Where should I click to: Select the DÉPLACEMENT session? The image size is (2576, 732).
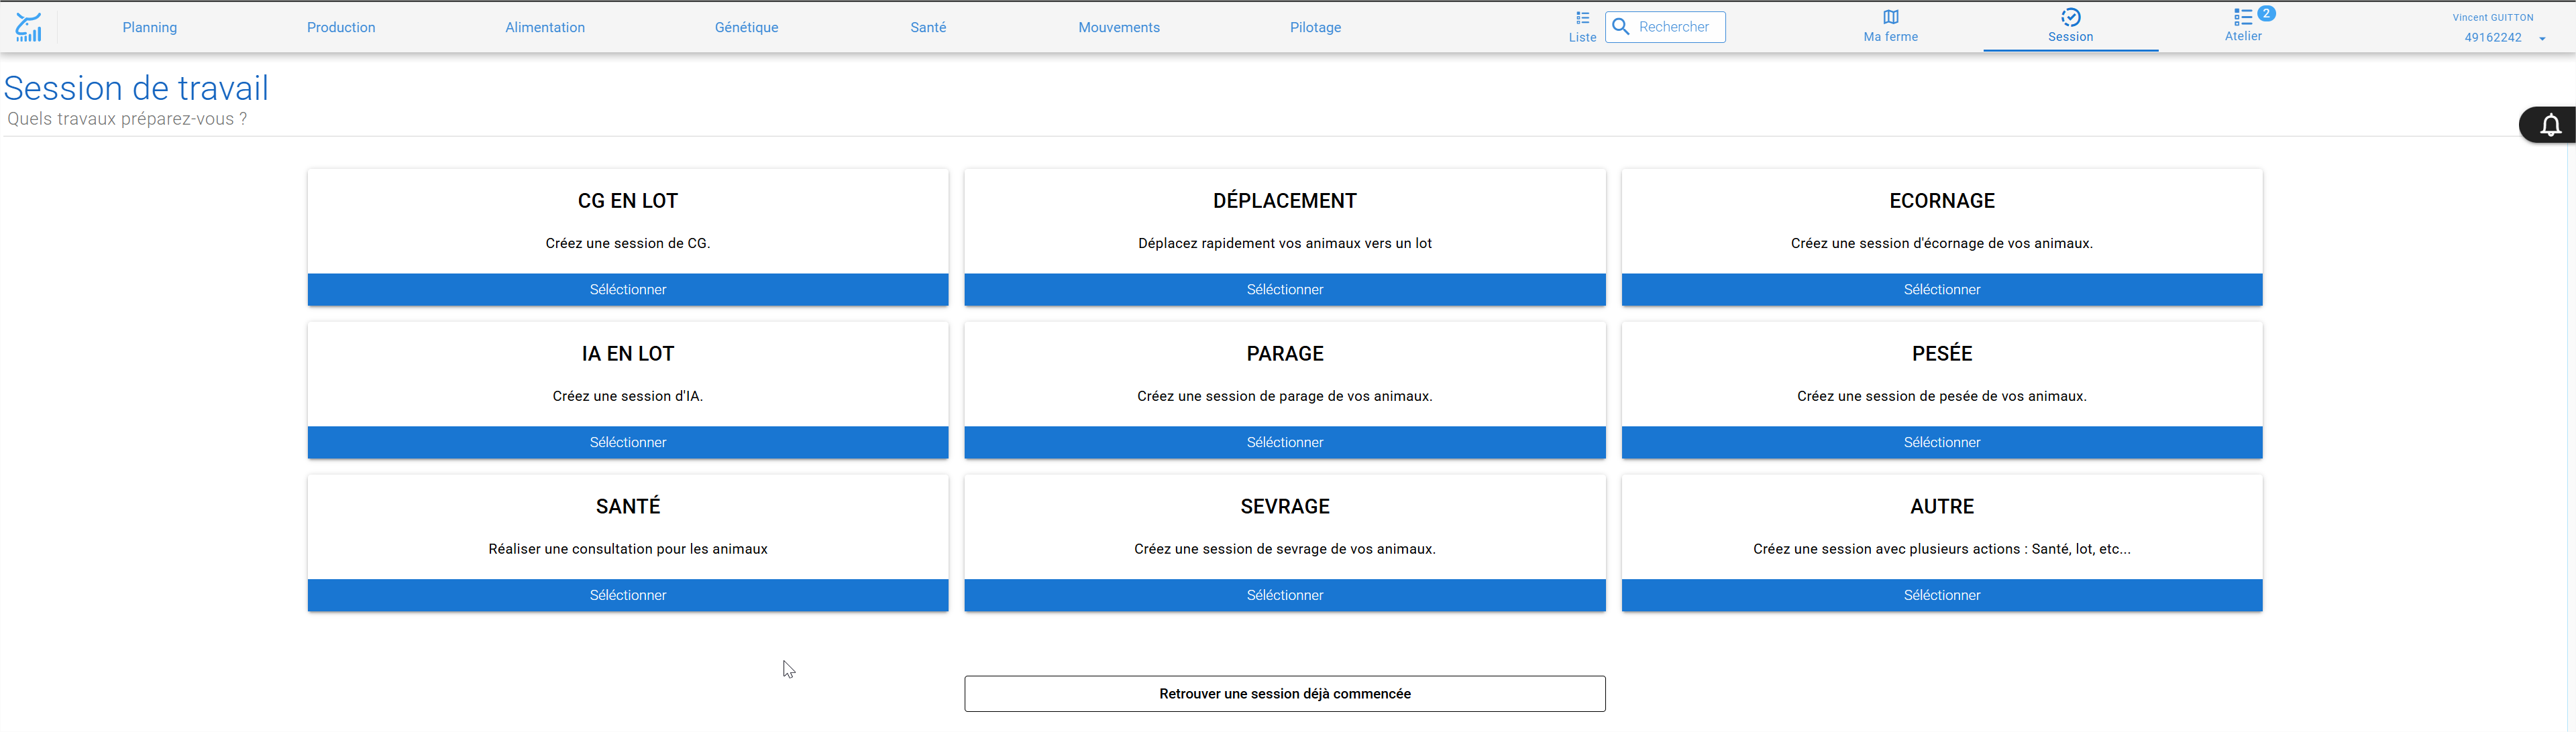coord(1285,290)
